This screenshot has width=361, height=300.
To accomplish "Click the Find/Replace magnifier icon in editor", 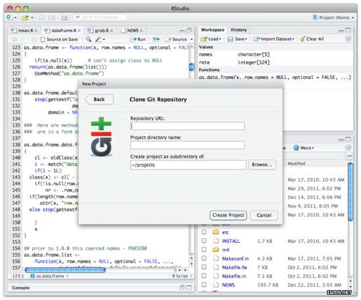I will pyautogui.click(x=89, y=39).
